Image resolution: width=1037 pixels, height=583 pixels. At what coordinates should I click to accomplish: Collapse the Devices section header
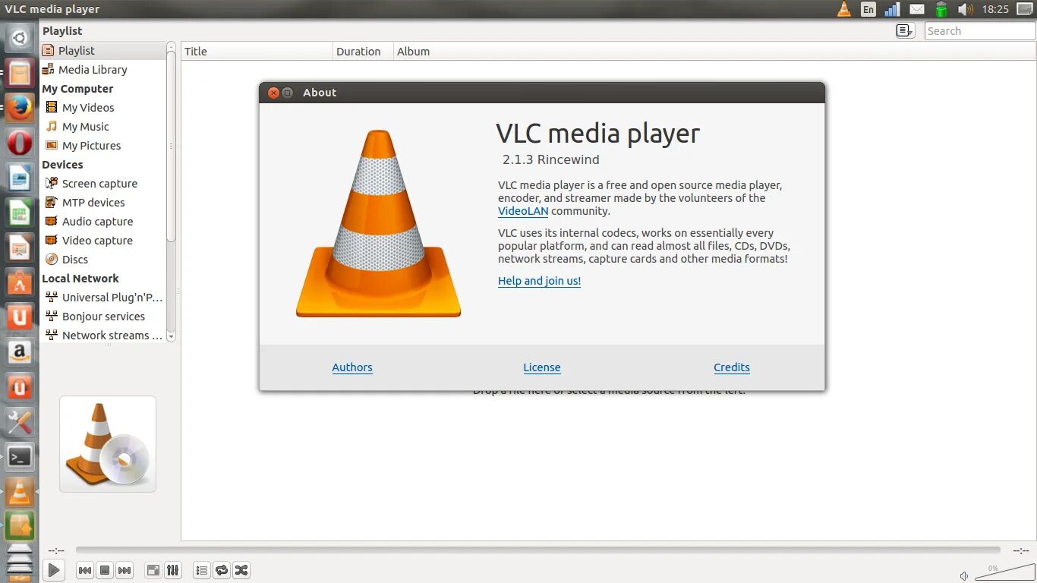tap(62, 164)
